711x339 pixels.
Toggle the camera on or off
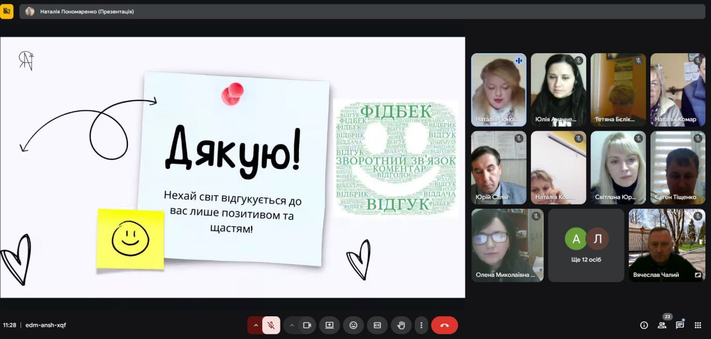click(x=306, y=325)
